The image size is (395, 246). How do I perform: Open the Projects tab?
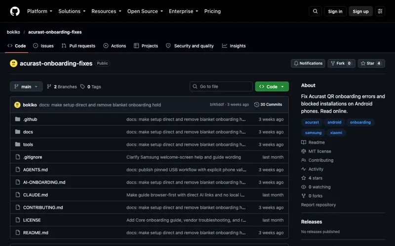coord(146,46)
